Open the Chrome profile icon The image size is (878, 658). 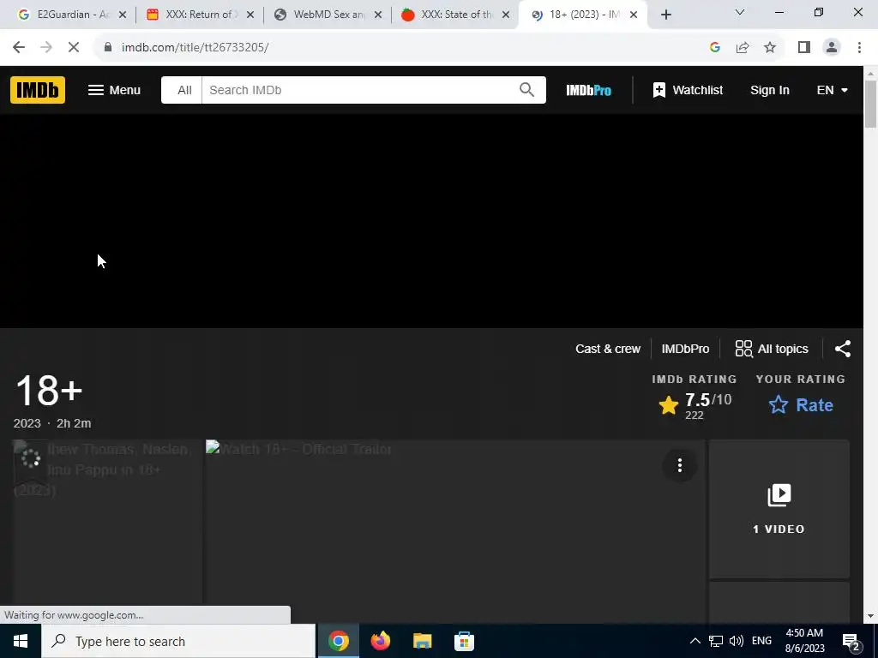coord(832,48)
